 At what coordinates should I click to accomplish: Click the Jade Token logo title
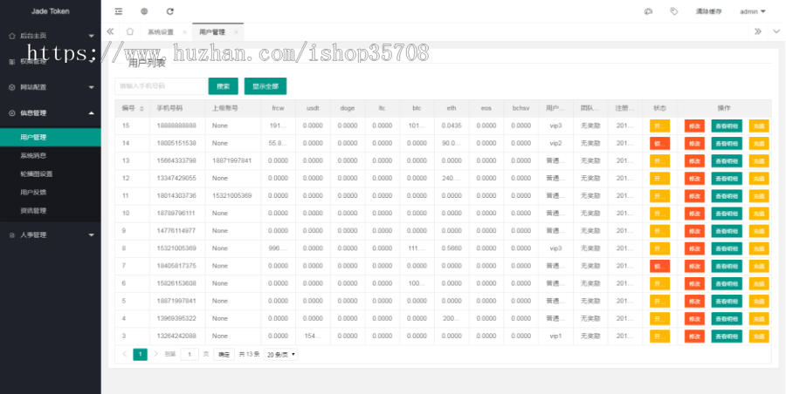tap(50, 11)
